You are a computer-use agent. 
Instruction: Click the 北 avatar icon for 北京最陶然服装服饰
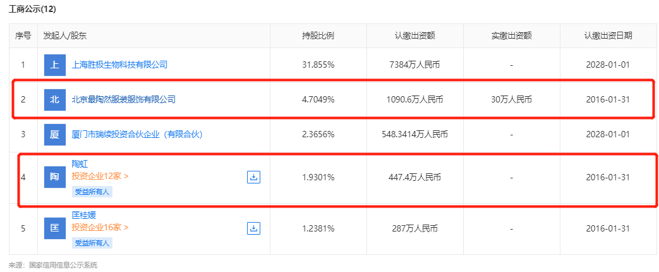point(55,100)
